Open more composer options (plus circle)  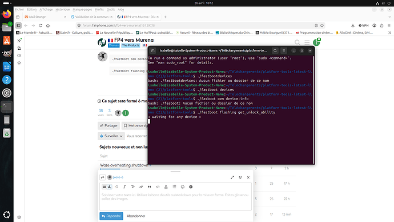[x=191, y=187]
